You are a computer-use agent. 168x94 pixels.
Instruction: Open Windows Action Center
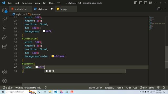coord(165,92)
